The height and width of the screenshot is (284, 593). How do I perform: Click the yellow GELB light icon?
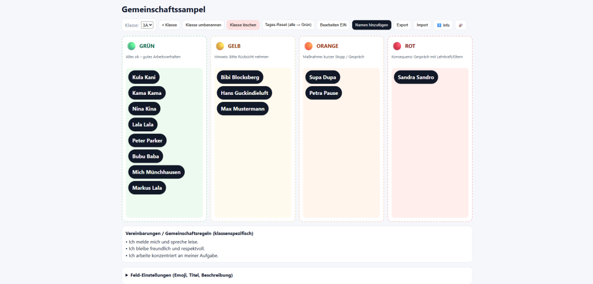220,46
